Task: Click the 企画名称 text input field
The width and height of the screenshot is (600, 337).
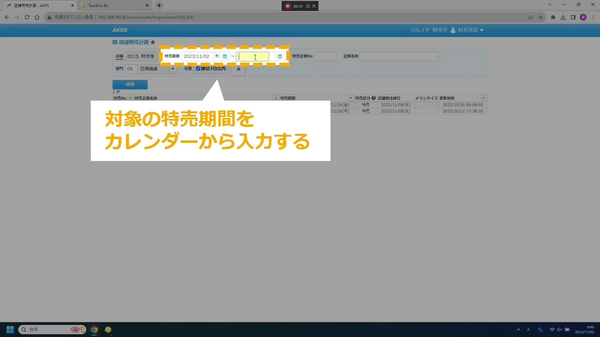Action: coord(399,57)
